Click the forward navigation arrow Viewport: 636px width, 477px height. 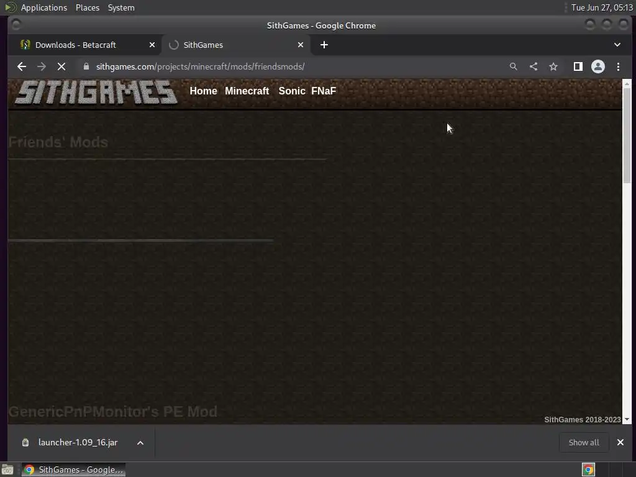point(42,66)
